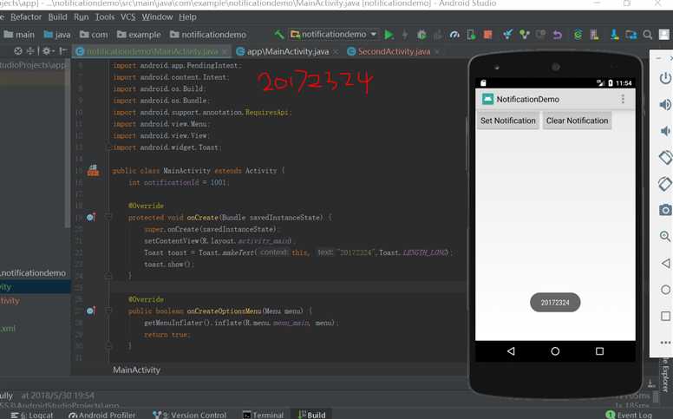The width and height of the screenshot is (673, 419).
Task: Open the Terminal tool window
Action: tap(263, 415)
